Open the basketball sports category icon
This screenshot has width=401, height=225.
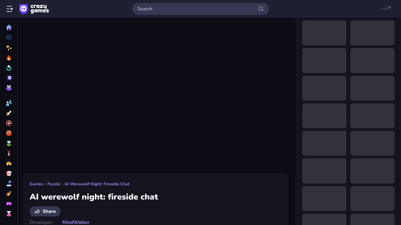[9, 133]
